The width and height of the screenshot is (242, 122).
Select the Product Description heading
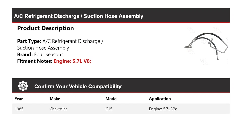point(46,28)
